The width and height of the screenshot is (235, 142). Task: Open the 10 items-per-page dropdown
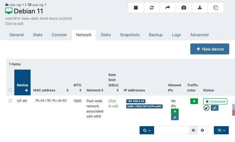click(221, 130)
